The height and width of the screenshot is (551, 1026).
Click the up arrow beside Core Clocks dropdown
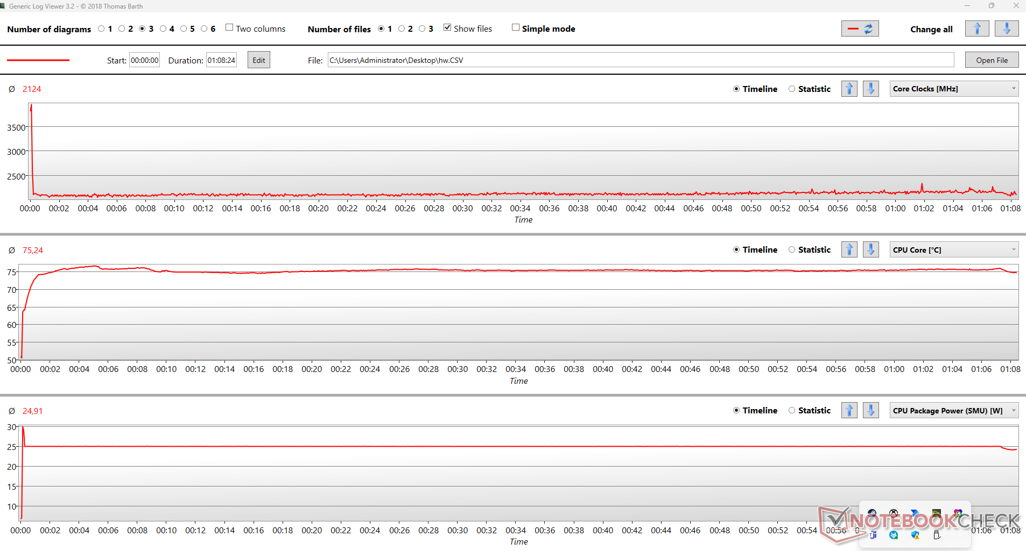(849, 89)
